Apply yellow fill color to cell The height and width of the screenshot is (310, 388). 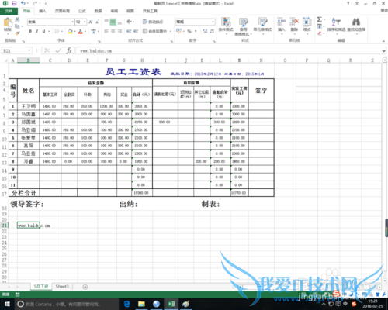click(70, 31)
